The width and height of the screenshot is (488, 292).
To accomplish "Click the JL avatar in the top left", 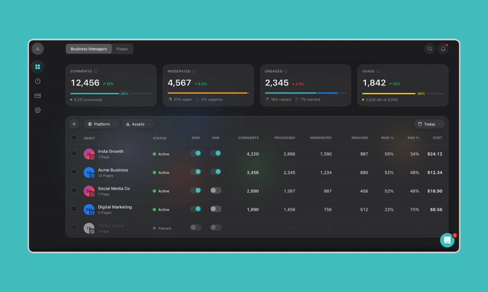I will 37,49.
